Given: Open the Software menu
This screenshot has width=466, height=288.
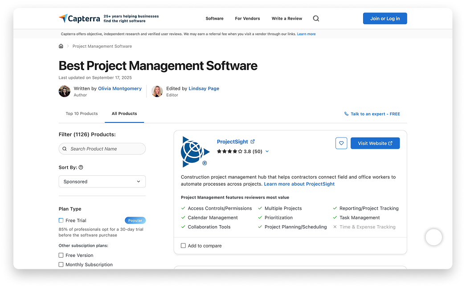Looking at the screenshot, I should [x=215, y=18].
